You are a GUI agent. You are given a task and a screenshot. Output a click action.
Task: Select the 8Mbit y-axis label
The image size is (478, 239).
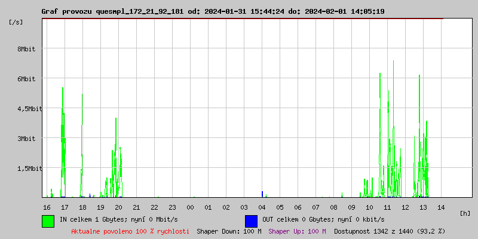26,49
